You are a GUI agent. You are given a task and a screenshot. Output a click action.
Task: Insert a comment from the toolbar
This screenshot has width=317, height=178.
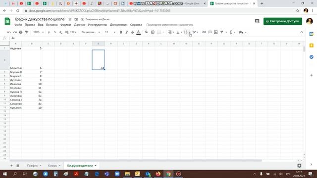(x=210, y=32)
